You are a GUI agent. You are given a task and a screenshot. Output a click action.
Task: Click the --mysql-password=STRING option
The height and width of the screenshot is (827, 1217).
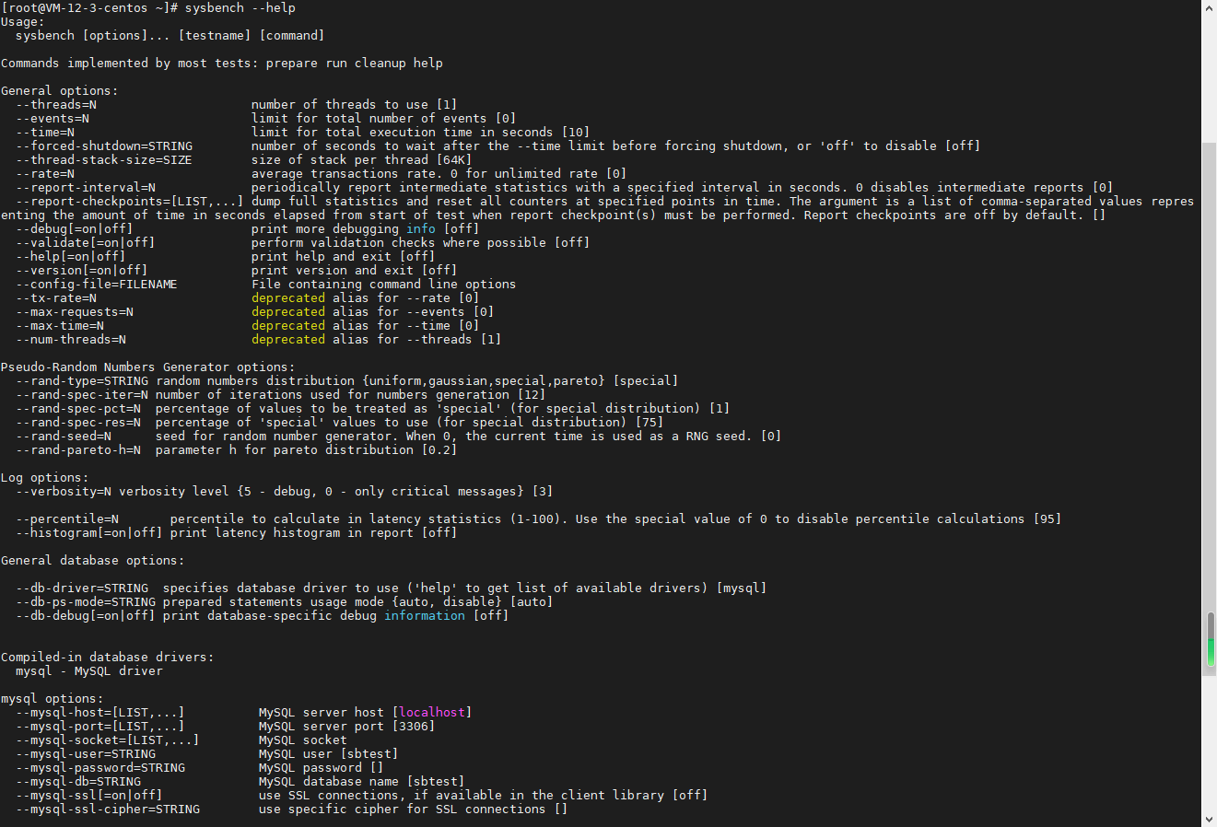[x=100, y=768]
